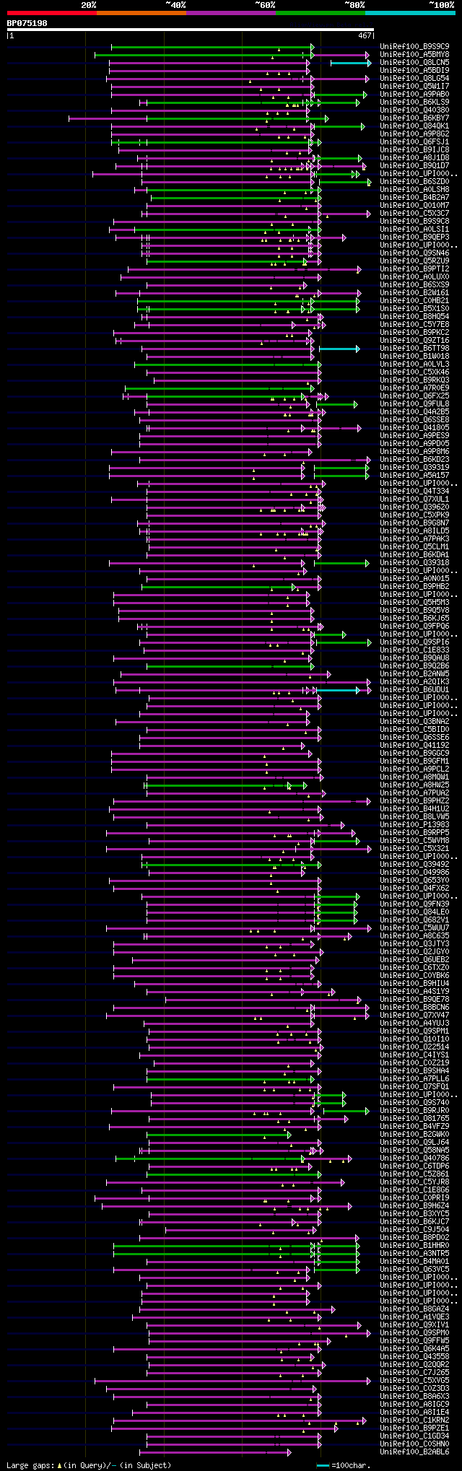
Task: Select the UniRef100_Q40786 label
Action: click(414, 1158)
